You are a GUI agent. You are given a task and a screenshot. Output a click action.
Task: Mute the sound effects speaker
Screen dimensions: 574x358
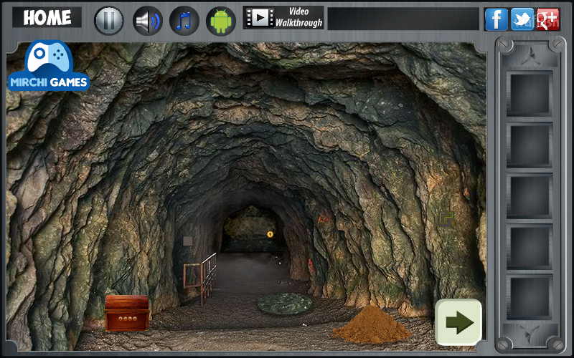coord(148,21)
